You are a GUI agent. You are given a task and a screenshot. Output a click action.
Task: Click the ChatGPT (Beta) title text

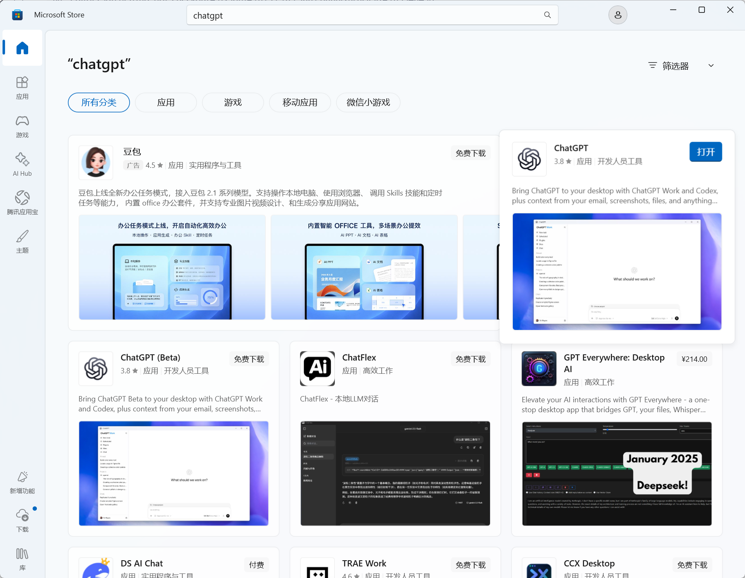150,357
